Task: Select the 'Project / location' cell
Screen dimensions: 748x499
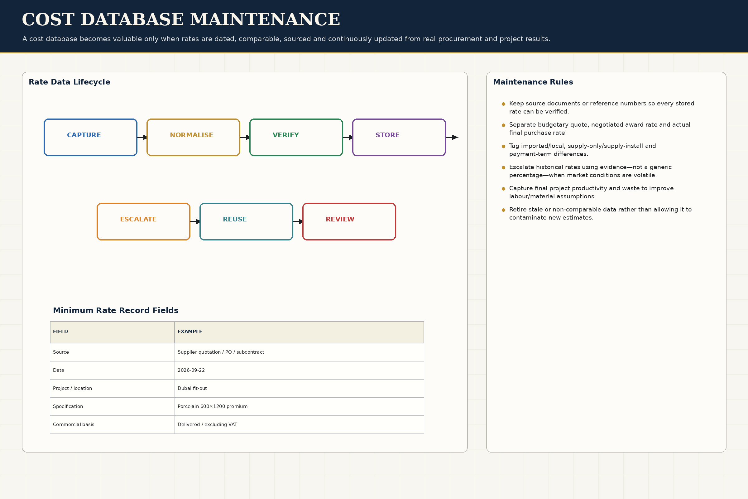Action: coord(112,389)
